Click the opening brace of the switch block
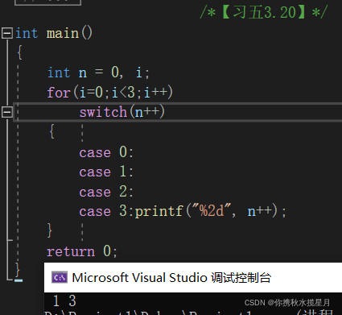Viewport: 342px width, 315px height. (52, 131)
